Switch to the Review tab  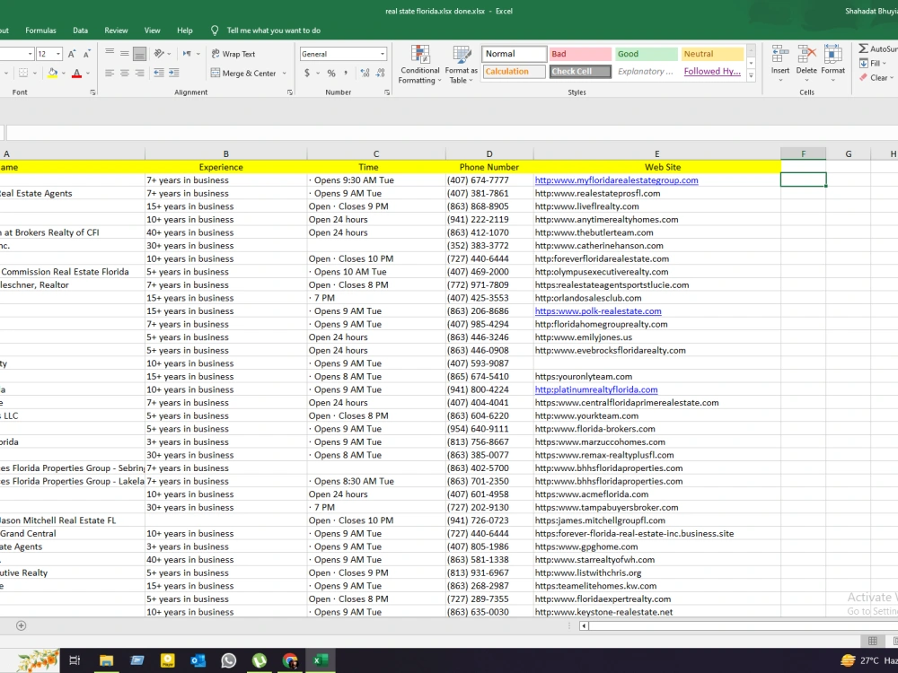(116, 31)
